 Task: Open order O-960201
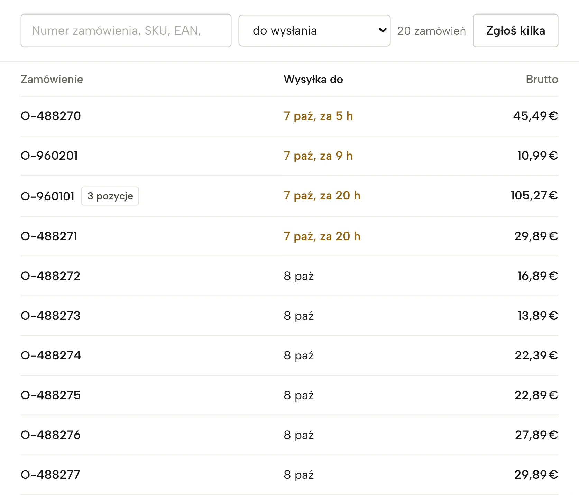point(49,156)
